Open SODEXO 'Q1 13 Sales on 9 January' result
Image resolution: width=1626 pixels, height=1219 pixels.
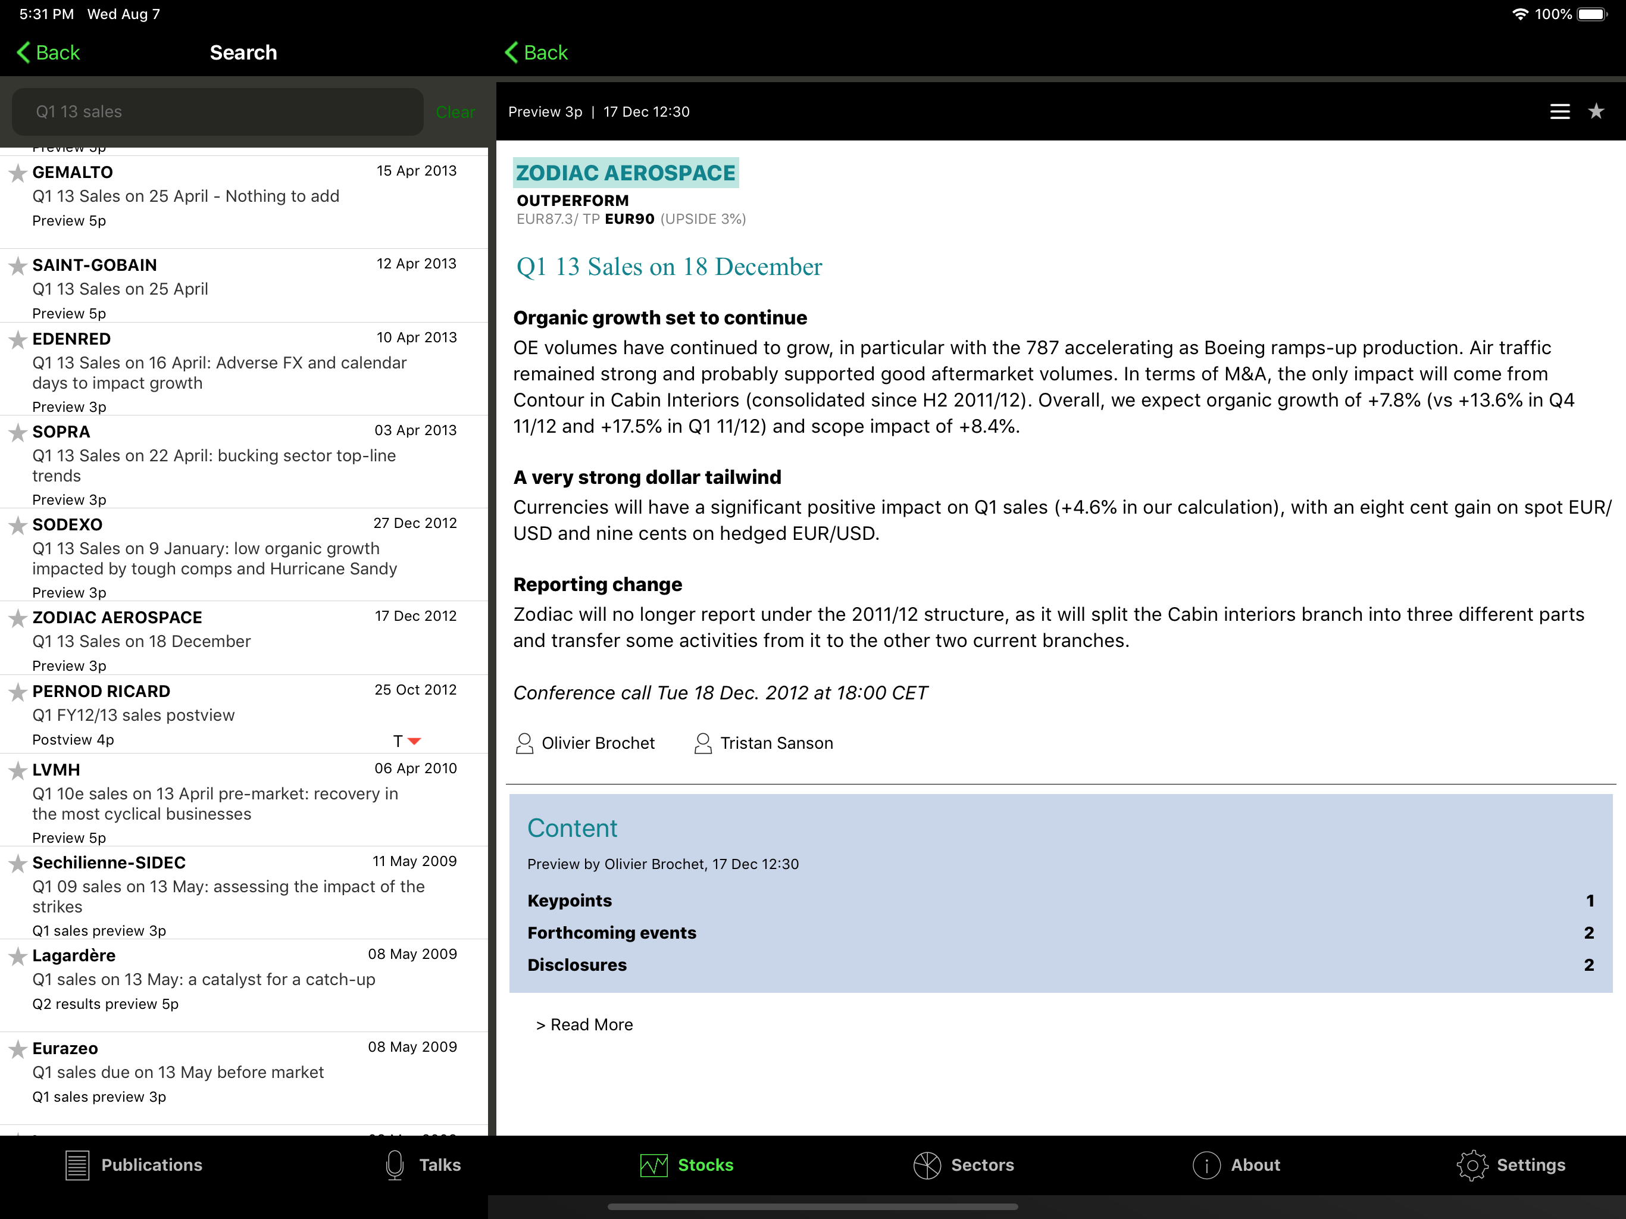(x=244, y=555)
